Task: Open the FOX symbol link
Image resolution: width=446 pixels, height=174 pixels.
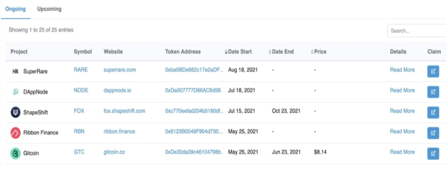Action: click(79, 111)
